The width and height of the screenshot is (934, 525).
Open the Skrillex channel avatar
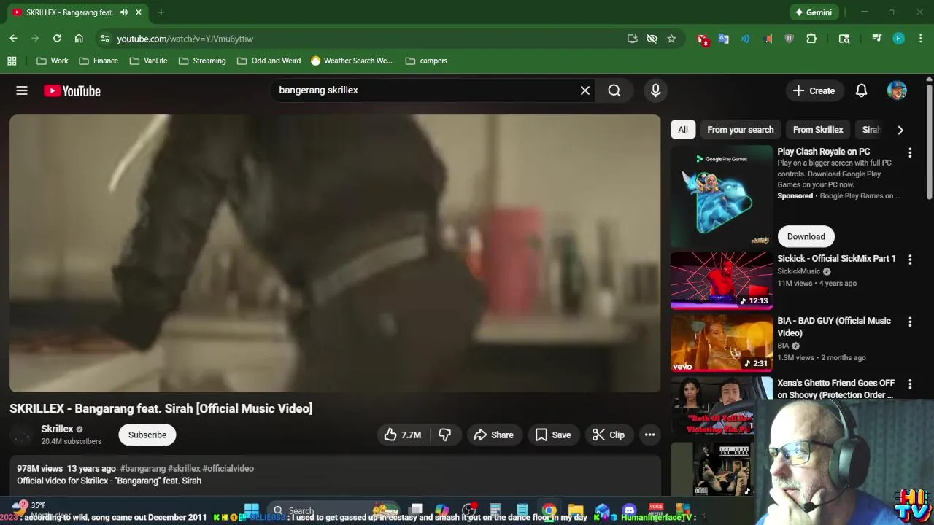[x=22, y=435]
